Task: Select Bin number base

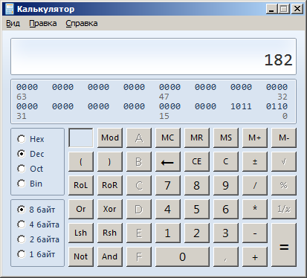Action: (30, 184)
